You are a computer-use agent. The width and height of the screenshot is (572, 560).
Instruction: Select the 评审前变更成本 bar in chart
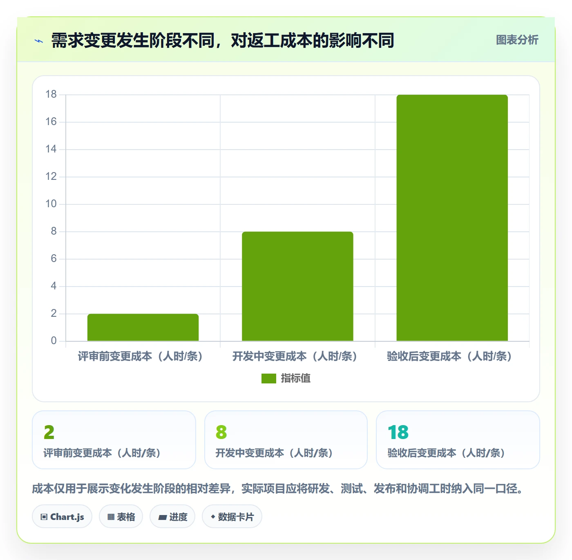coord(143,327)
